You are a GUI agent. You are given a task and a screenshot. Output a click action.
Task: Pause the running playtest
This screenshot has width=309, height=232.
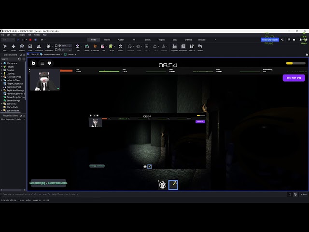23,40
